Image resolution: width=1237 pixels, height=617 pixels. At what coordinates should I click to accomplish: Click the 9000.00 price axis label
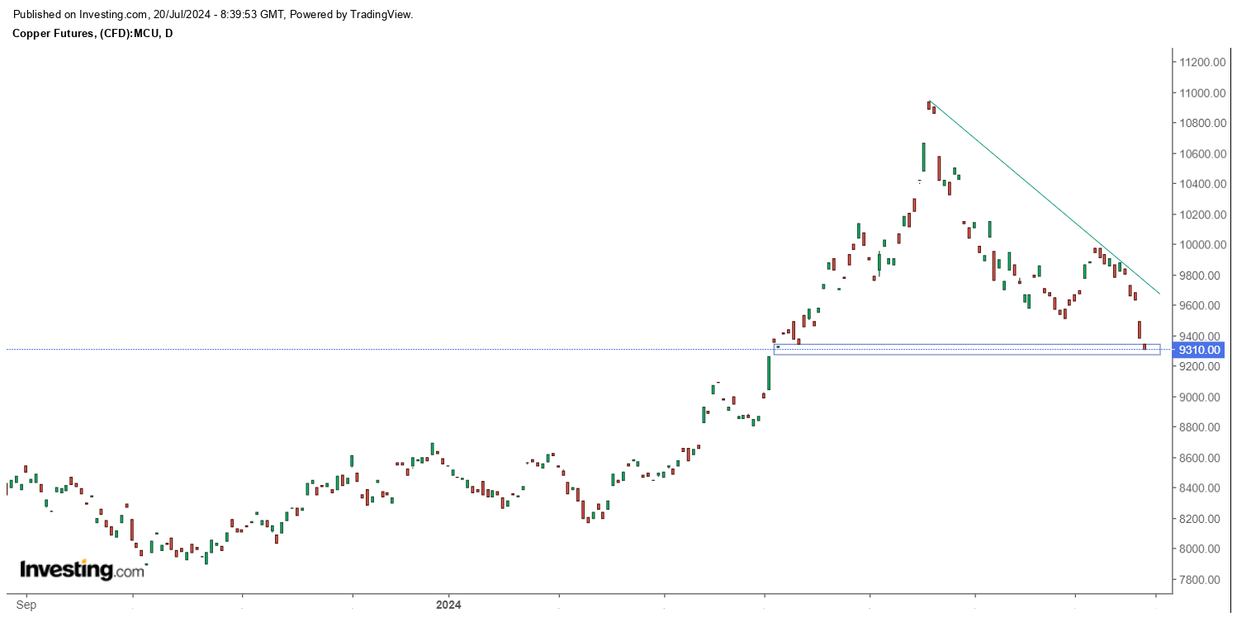tap(1201, 397)
